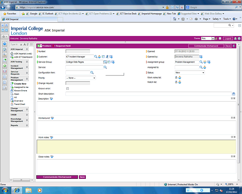Open Known Errors in the Problem Management menu
Screen dimensions: 242x194
pos(20,91)
